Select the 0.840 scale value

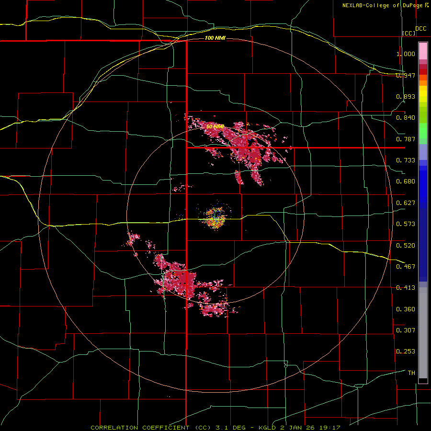[x=406, y=118]
